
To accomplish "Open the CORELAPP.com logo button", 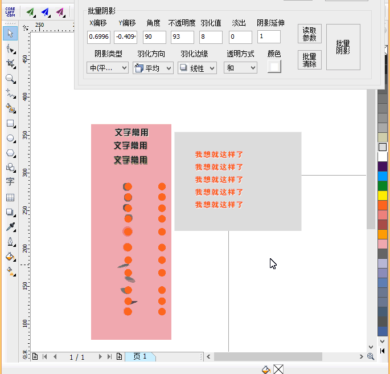I will (10, 12).
